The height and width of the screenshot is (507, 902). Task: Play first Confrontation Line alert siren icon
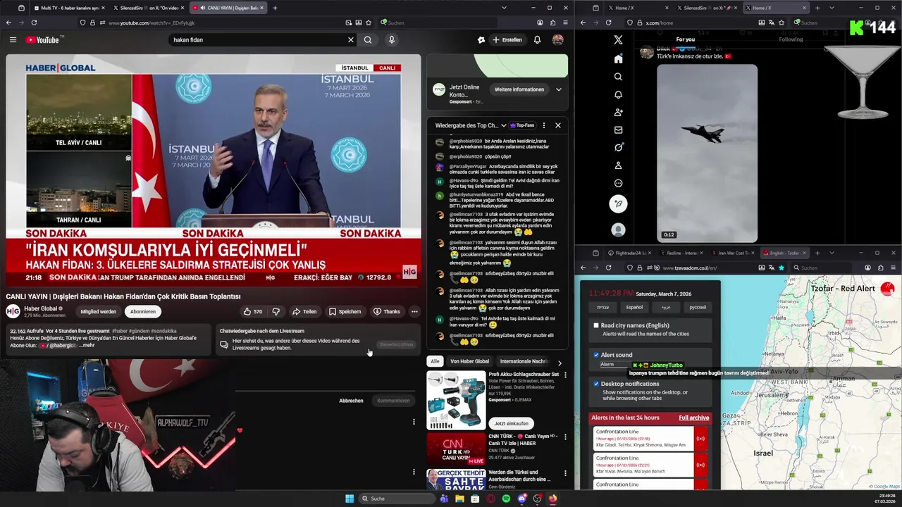point(700,439)
